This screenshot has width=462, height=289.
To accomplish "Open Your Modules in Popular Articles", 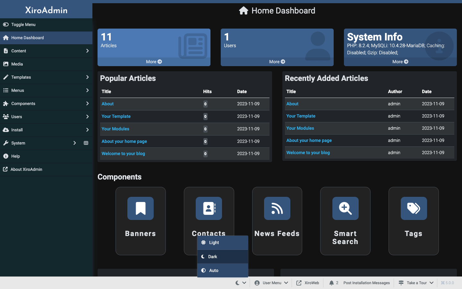I will [115, 129].
